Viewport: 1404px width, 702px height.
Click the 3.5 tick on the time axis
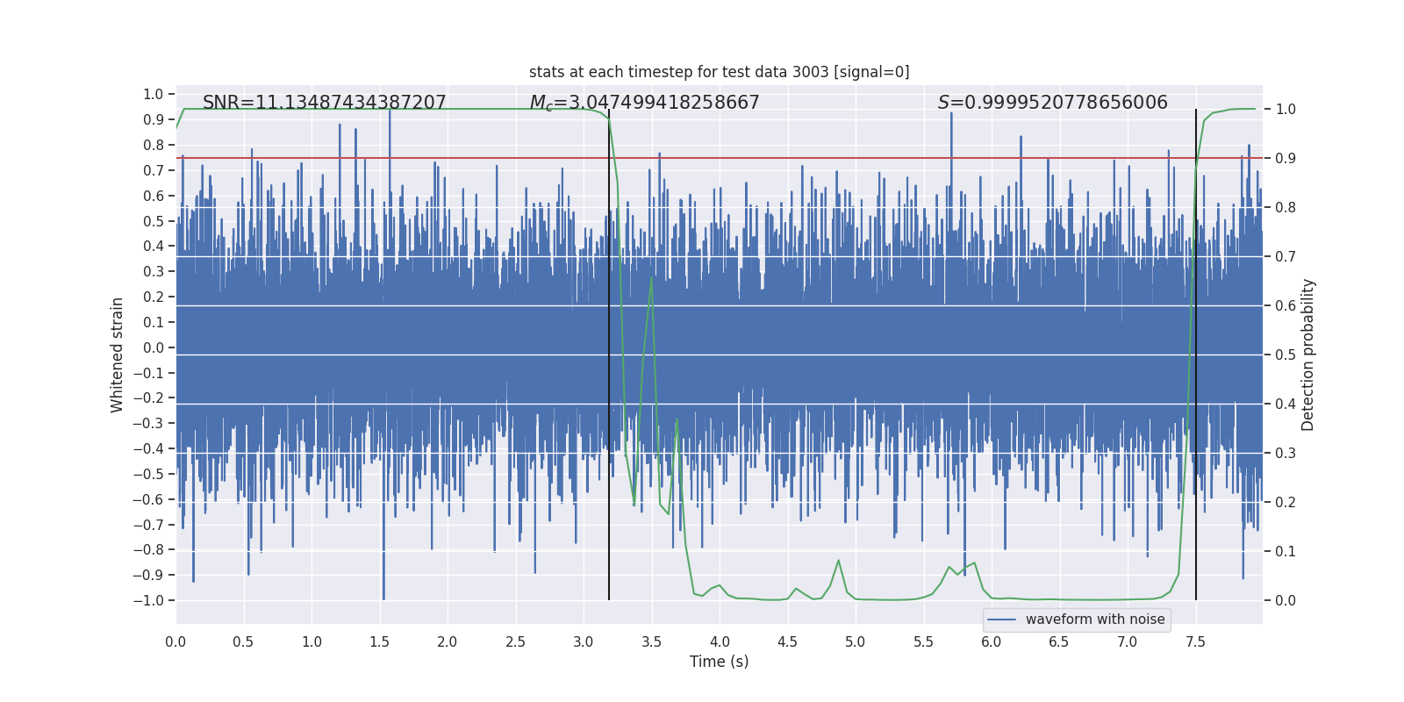651,641
